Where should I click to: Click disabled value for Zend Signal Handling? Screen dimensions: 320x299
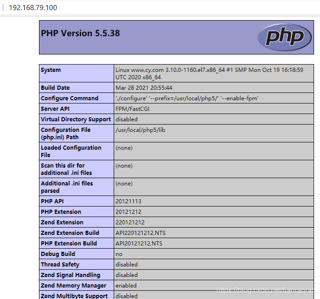point(127,275)
